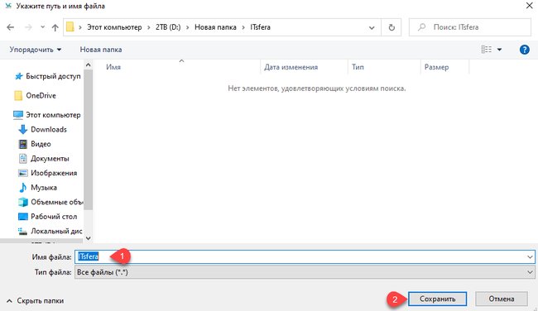Image resolution: width=538 pixels, height=311 pixels.
Task: Expand the address bar history dropdown
Action: (x=372, y=27)
